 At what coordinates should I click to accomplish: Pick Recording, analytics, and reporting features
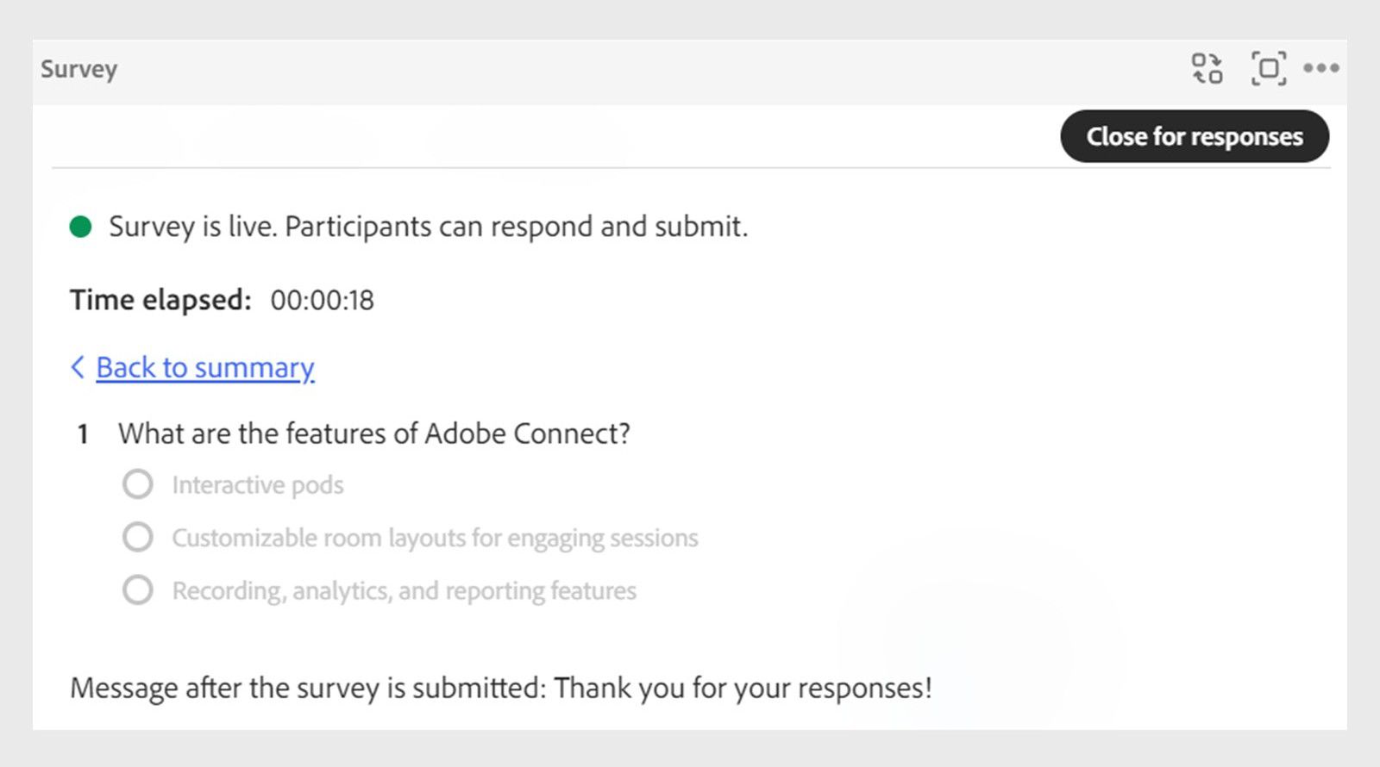pos(138,590)
